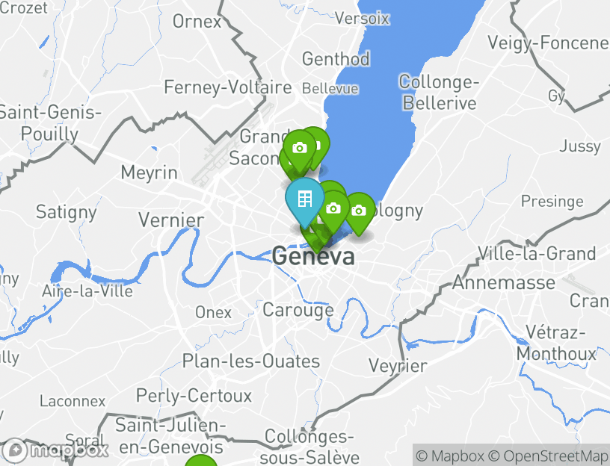The image size is (610, 466).
Task: Click the Geneva city label
Action: point(313,257)
